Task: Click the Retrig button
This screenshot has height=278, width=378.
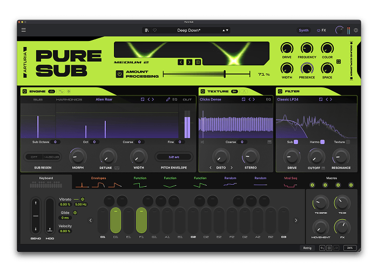Action: (307, 248)
